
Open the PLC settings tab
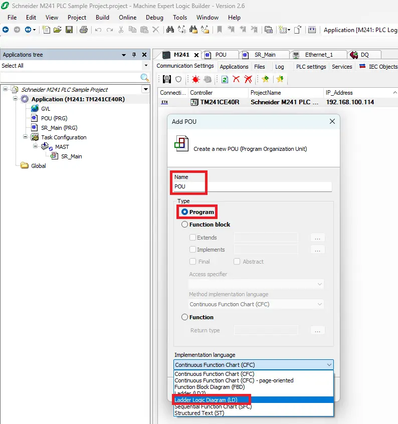click(311, 67)
